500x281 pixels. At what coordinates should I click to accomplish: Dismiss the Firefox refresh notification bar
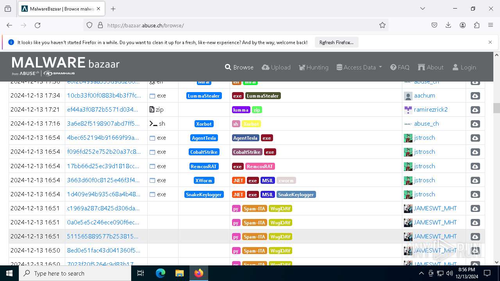click(x=490, y=42)
